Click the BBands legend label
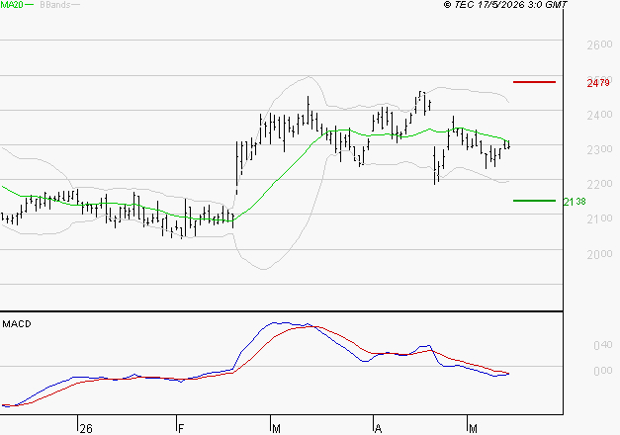 pyautogui.click(x=55, y=5)
